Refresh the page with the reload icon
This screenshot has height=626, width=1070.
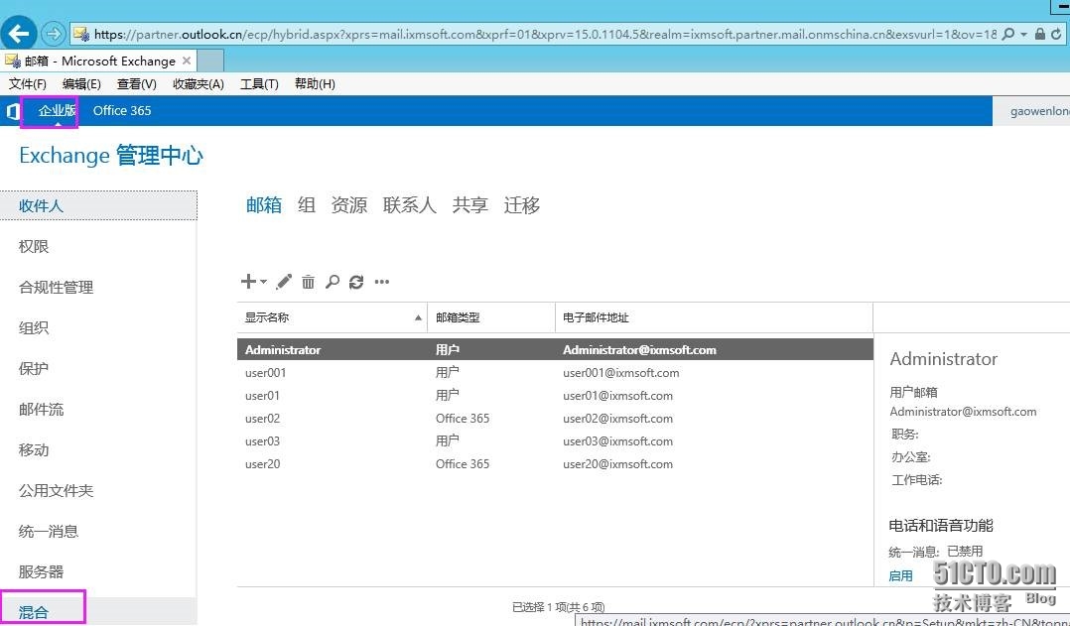1056,34
